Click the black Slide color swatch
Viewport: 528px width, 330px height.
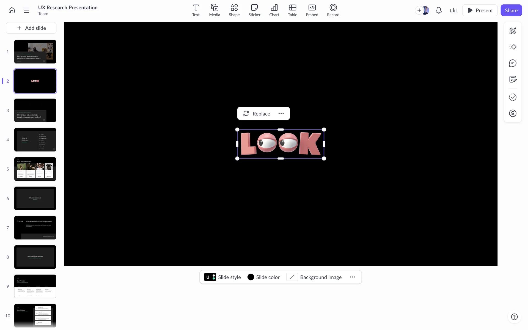click(x=251, y=277)
